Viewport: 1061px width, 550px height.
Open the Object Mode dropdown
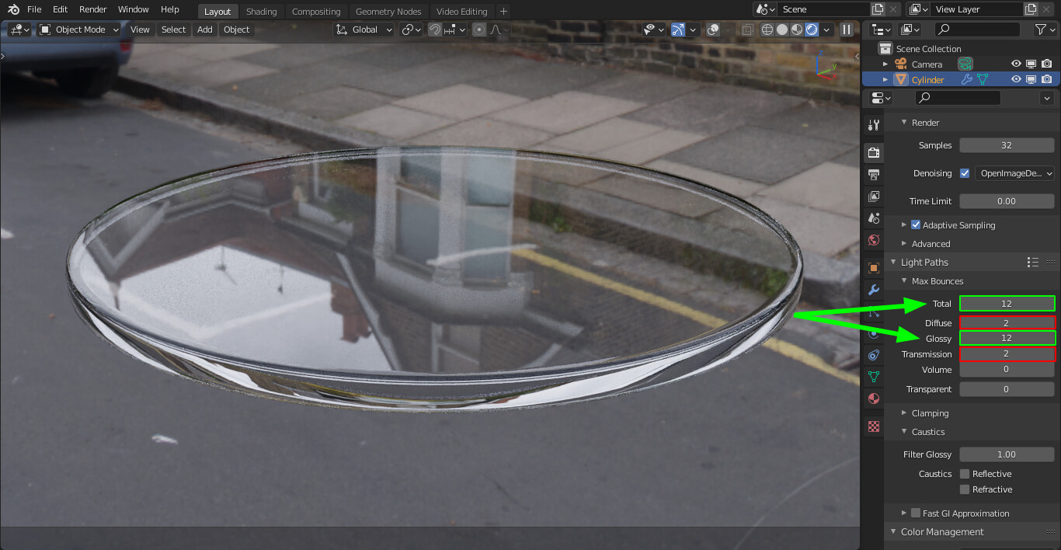pyautogui.click(x=78, y=29)
